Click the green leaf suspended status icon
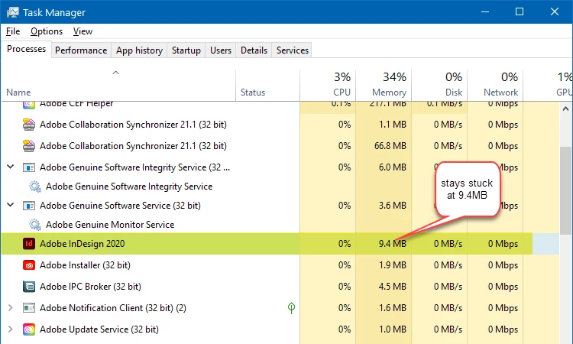The height and width of the screenshot is (344, 573). point(291,308)
